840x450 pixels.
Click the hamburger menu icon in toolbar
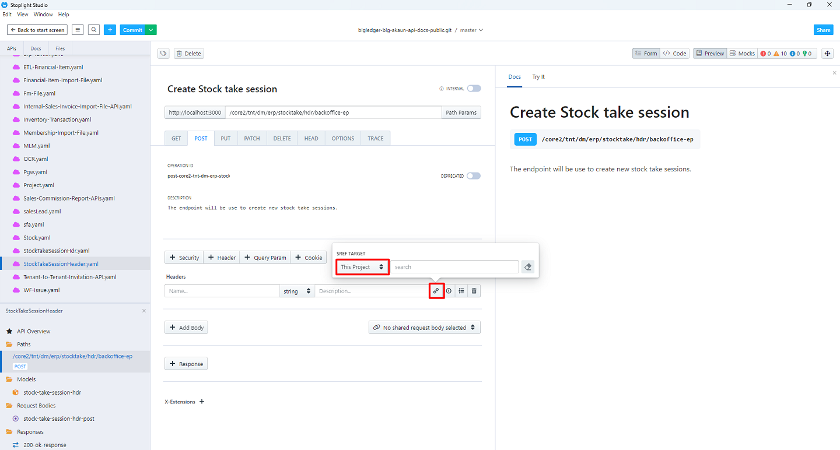click(78, 30)
